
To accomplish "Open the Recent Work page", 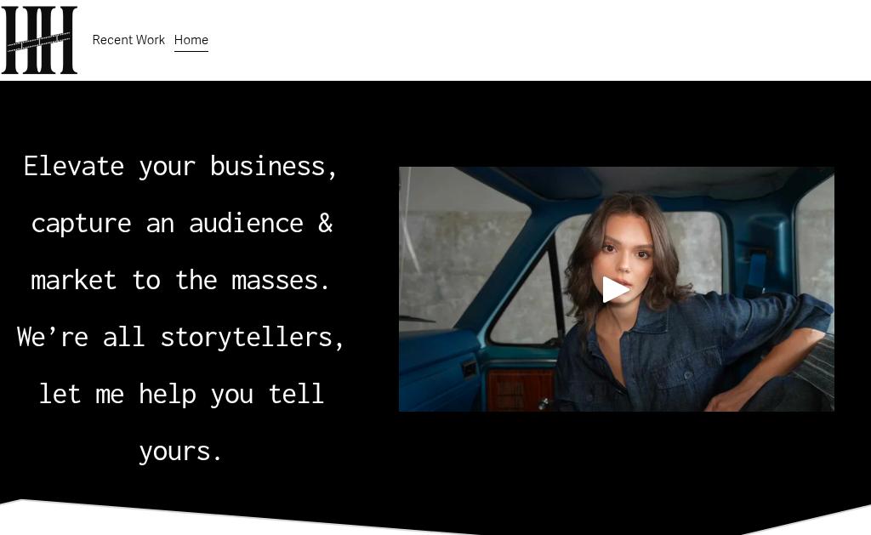I will (128, 40).
